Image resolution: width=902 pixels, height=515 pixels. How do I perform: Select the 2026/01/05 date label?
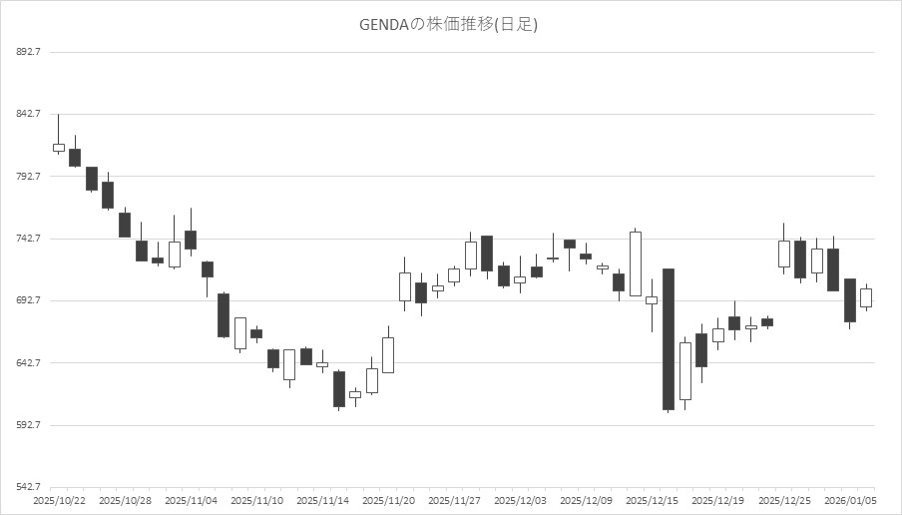pos(851,500)
